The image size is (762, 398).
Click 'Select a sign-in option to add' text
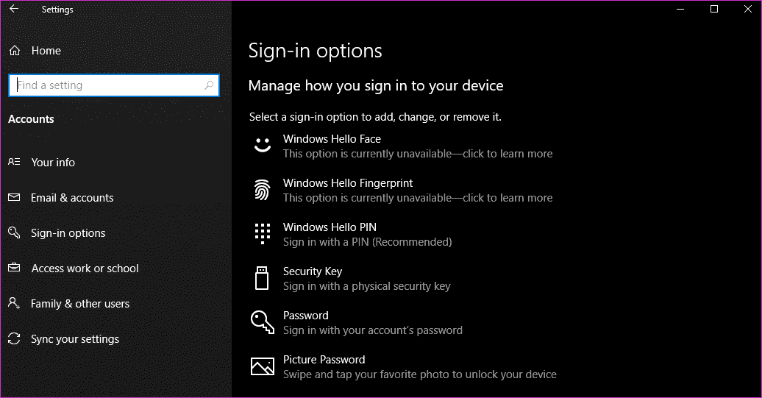pyautogui.click(x=375, y=117)
